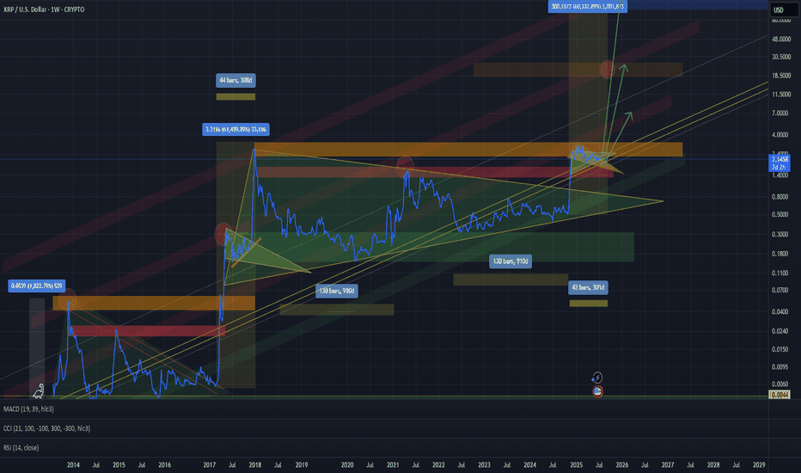Select the '43 bars, 301d' measurement label
This screenshot has width=801, height=473.
588,287
